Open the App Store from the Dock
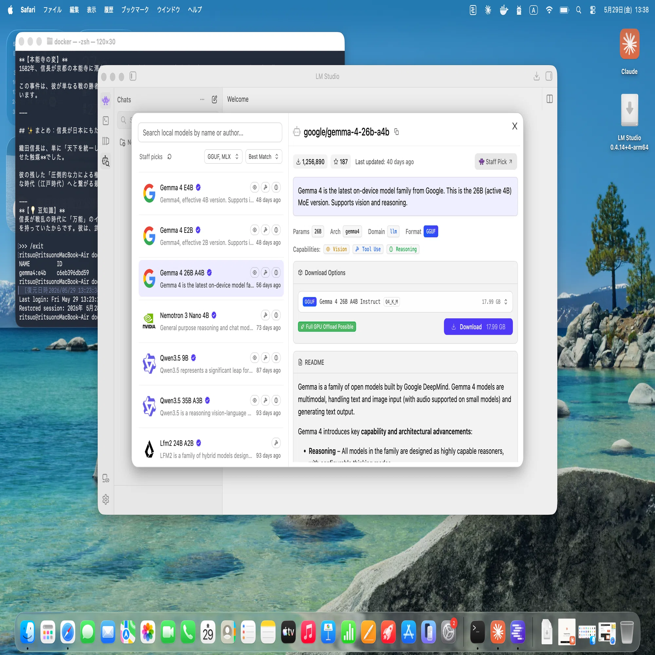Screen dimensions: 655x655 [408, 632]
